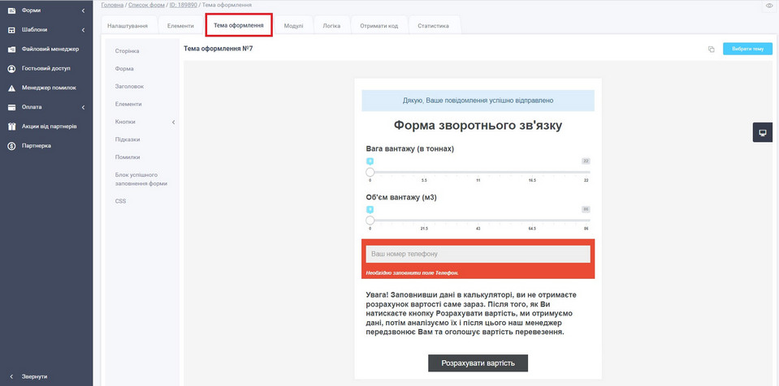The image size is (779, 386).
Task: Click the Файловий менеджер menu label
Action: (50, 49)
